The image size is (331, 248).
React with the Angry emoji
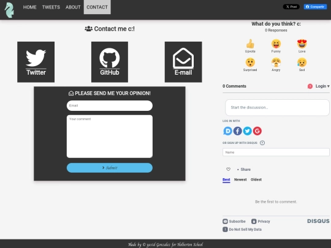pos(276,62)
